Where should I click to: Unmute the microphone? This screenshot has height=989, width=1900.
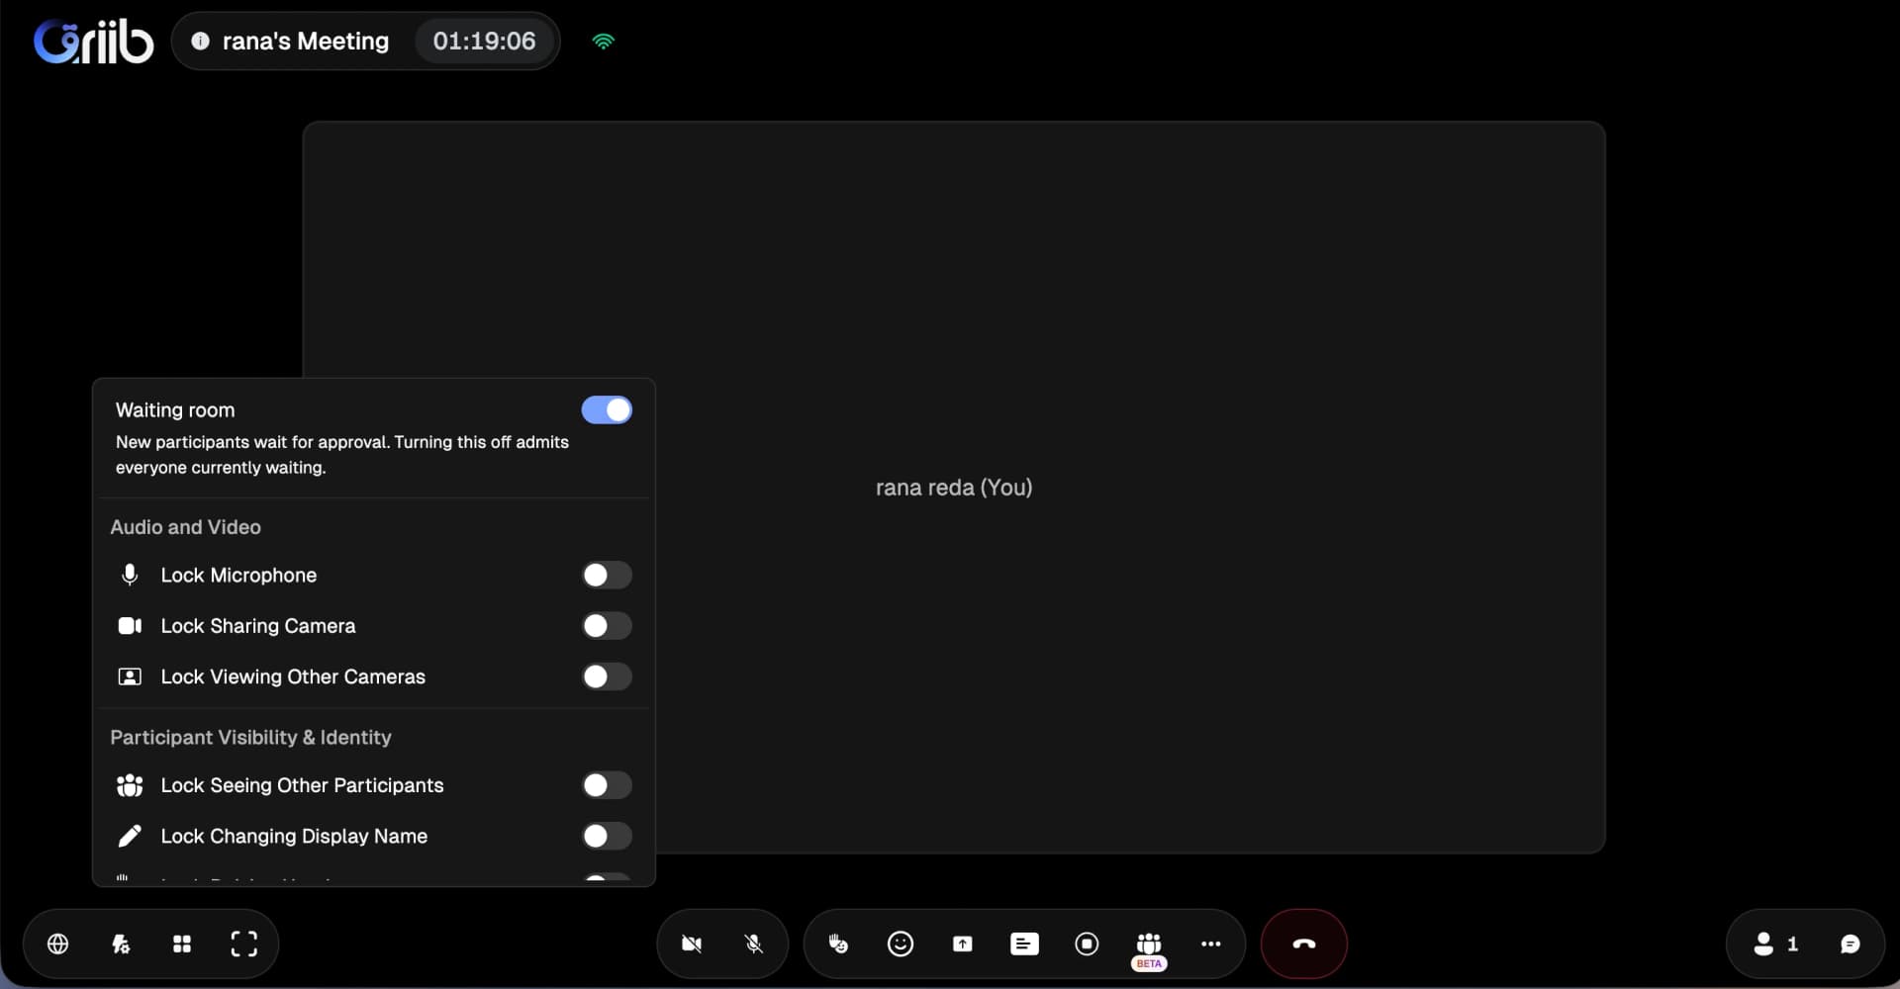click(x=753, y=944)
